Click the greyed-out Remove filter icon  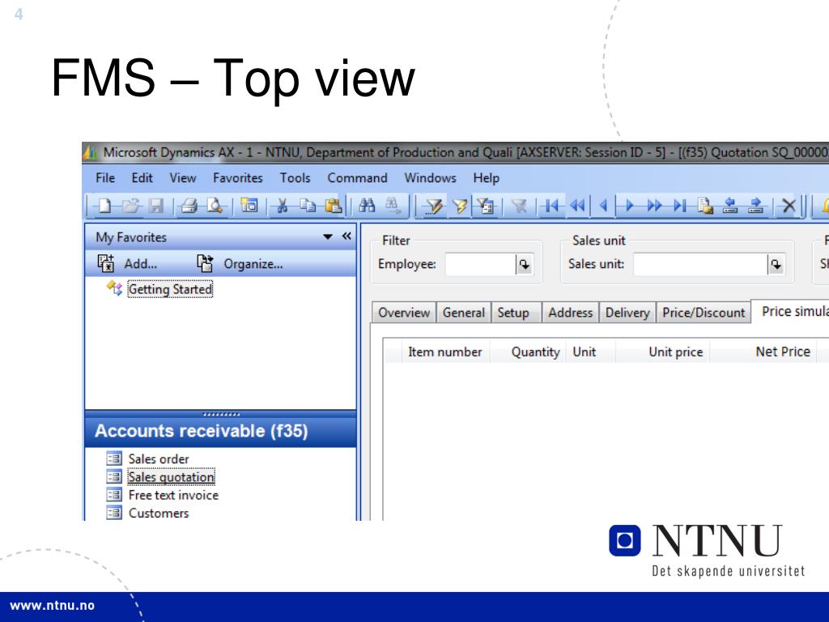519,205
